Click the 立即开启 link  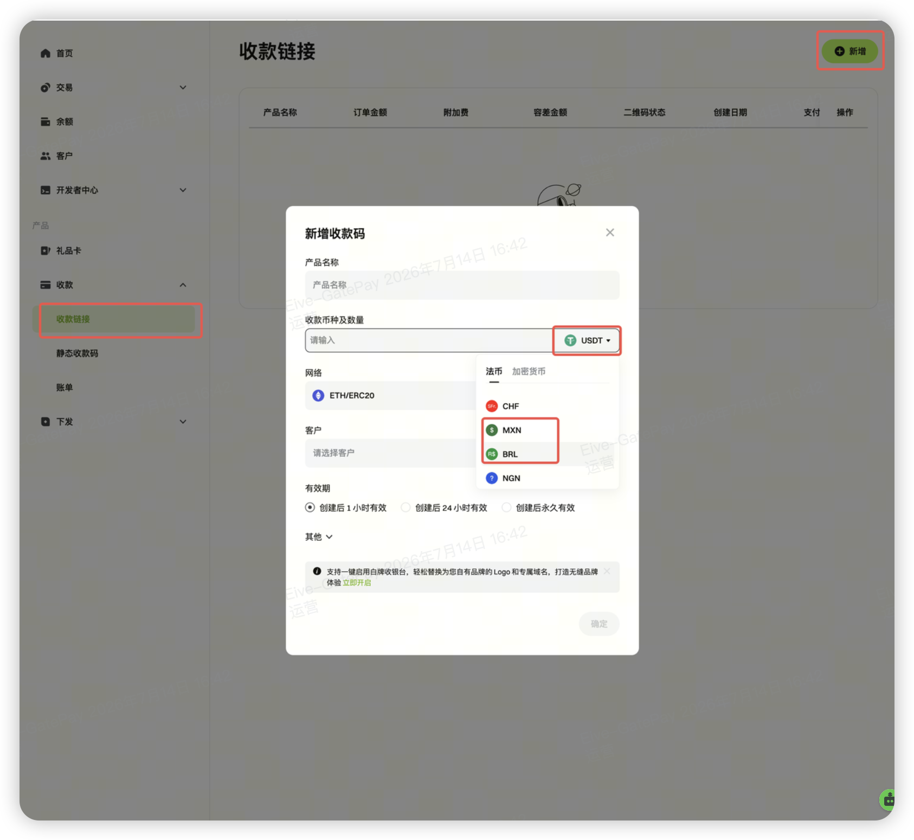click(x=357, y=583)
